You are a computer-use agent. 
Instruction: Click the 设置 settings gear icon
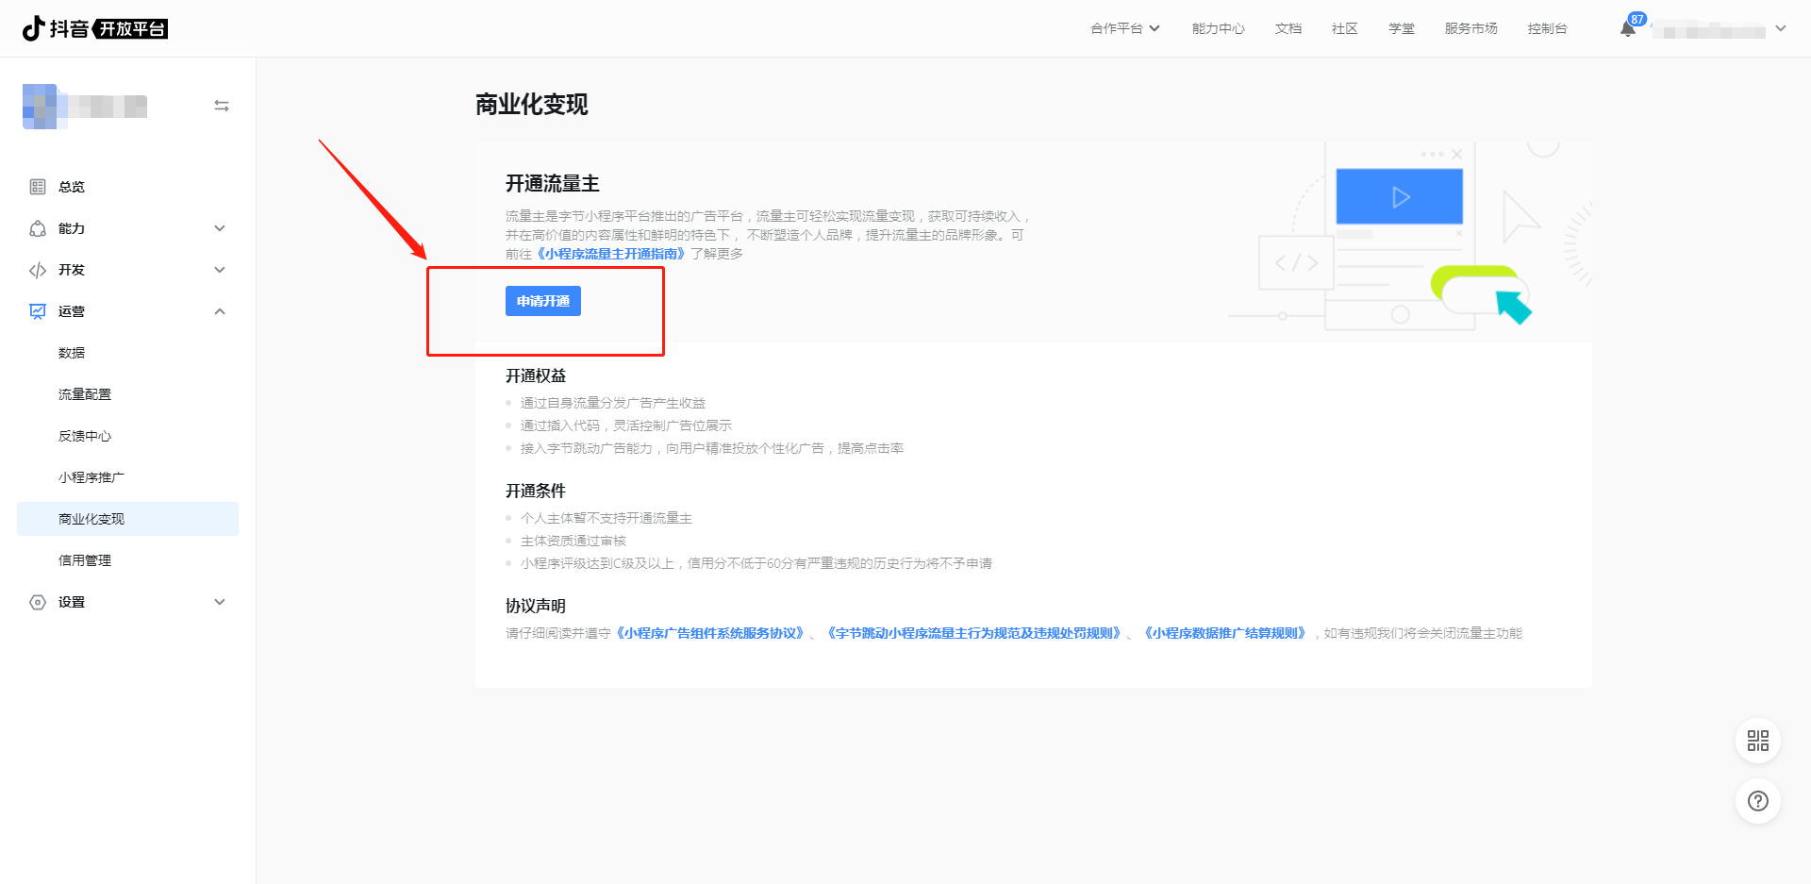point(38,602)
